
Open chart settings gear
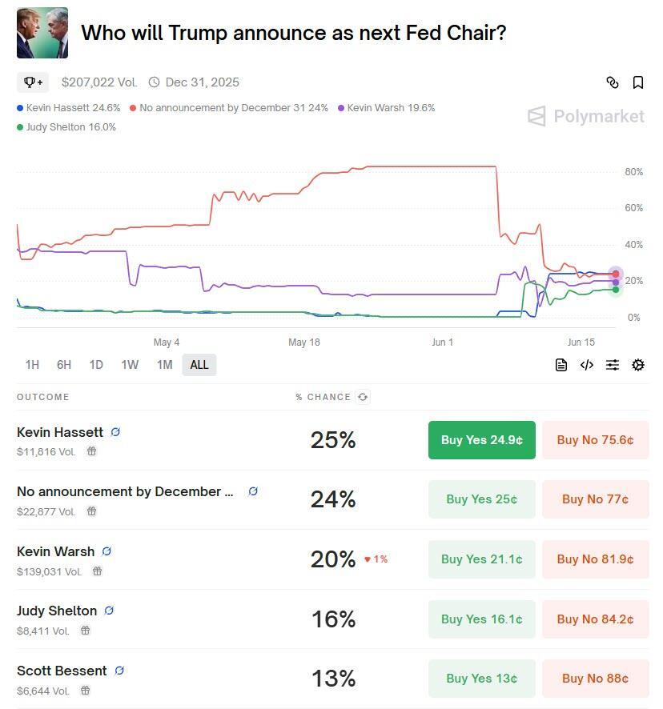(x=638, y=365)
